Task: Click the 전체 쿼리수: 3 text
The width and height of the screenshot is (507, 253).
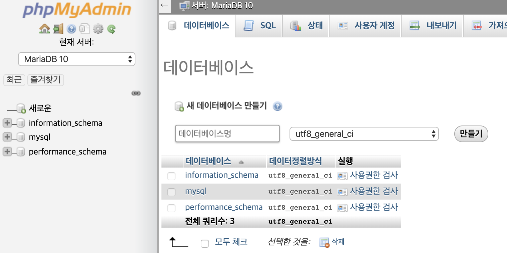Action: click(210, 221)
